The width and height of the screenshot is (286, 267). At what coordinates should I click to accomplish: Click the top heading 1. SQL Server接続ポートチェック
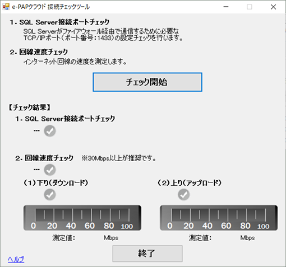[x=59, y=22]
